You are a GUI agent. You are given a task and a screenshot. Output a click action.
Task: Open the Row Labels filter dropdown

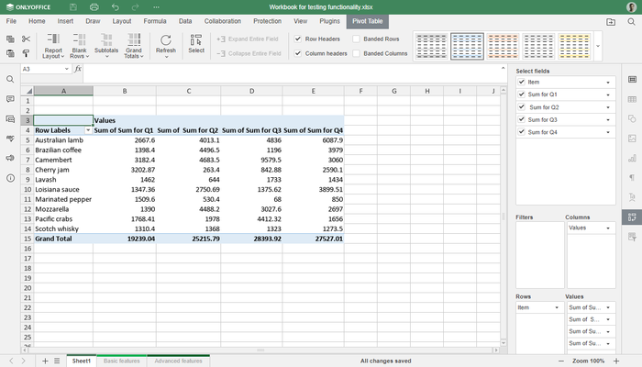click(87, 131)
